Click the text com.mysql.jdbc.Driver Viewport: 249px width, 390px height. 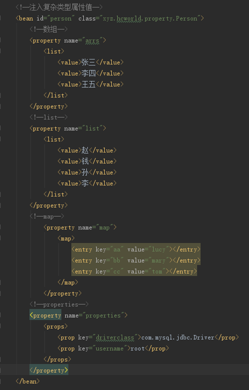pos(178,337)
